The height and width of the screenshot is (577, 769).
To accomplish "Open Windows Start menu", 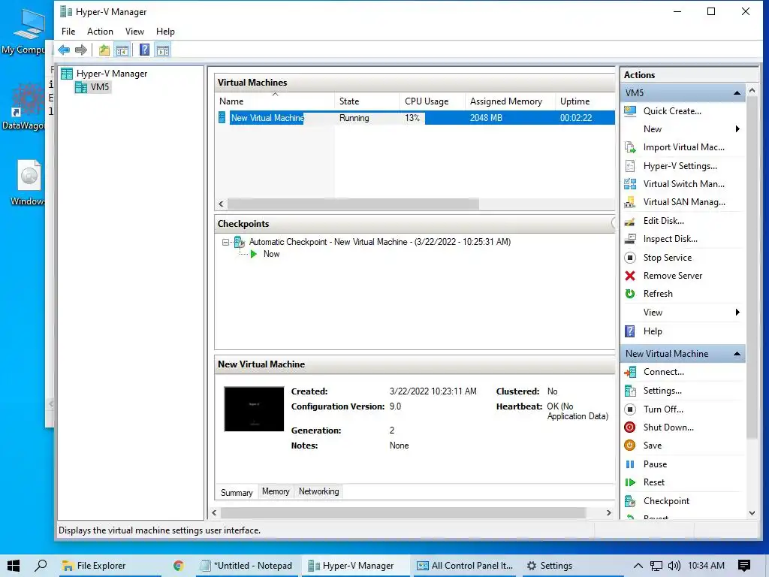I will (14, 566).
